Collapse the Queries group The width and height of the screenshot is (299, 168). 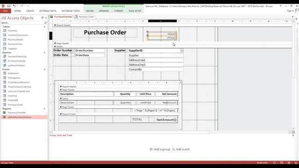click(x=45, y=53)
